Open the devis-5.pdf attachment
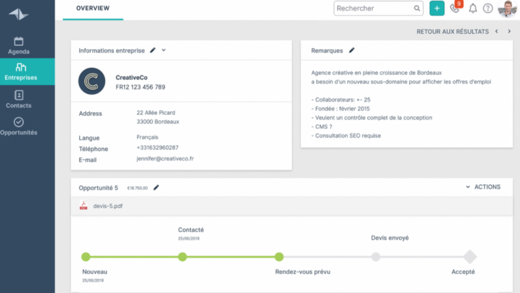Image resolution: width=520 pixels, height=293 pixels. [x=108, y=206]
